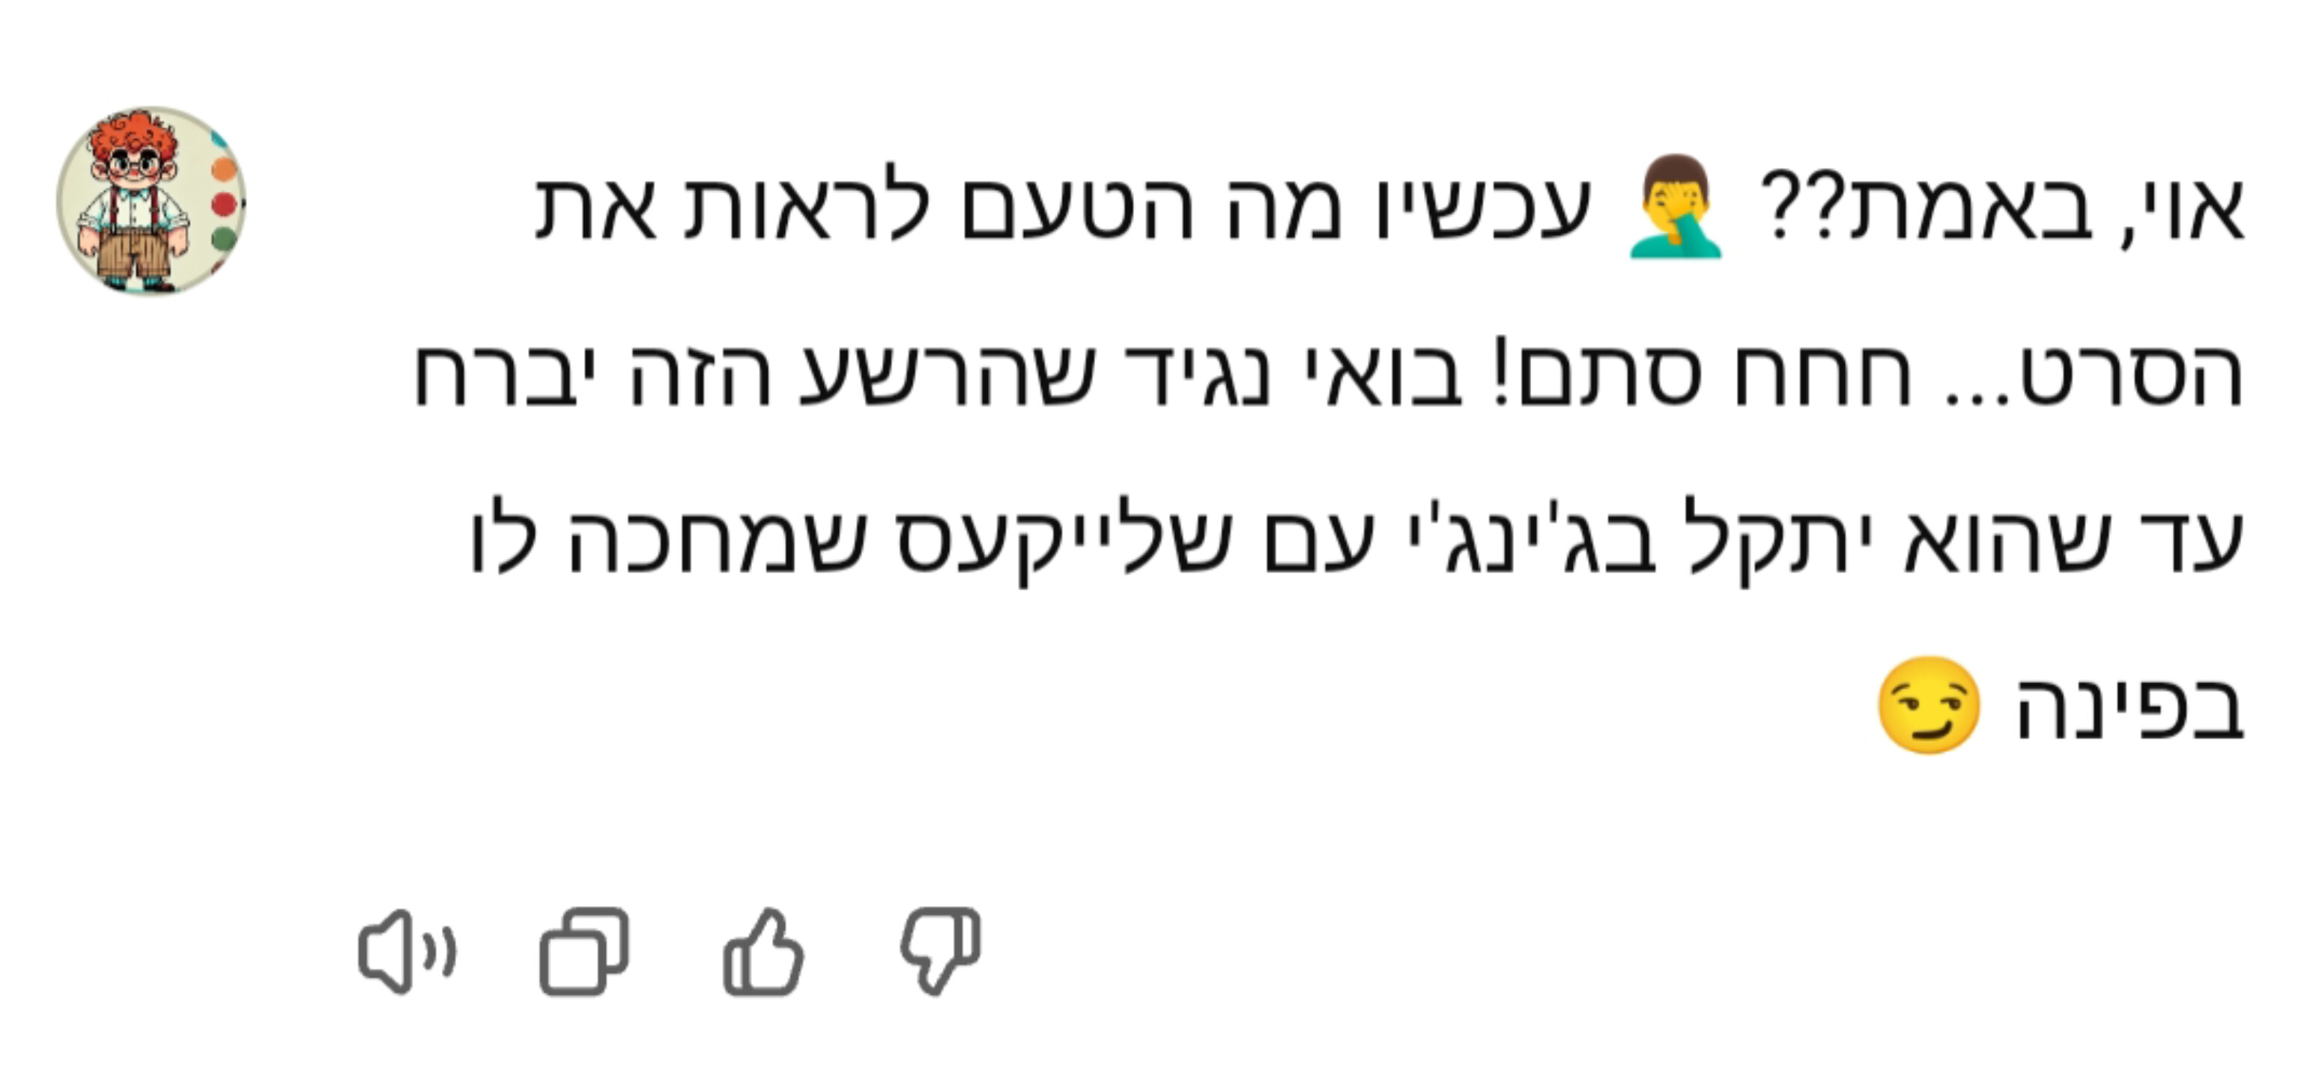
Task: Give the response a thumbs up
Action: (763, 952)
